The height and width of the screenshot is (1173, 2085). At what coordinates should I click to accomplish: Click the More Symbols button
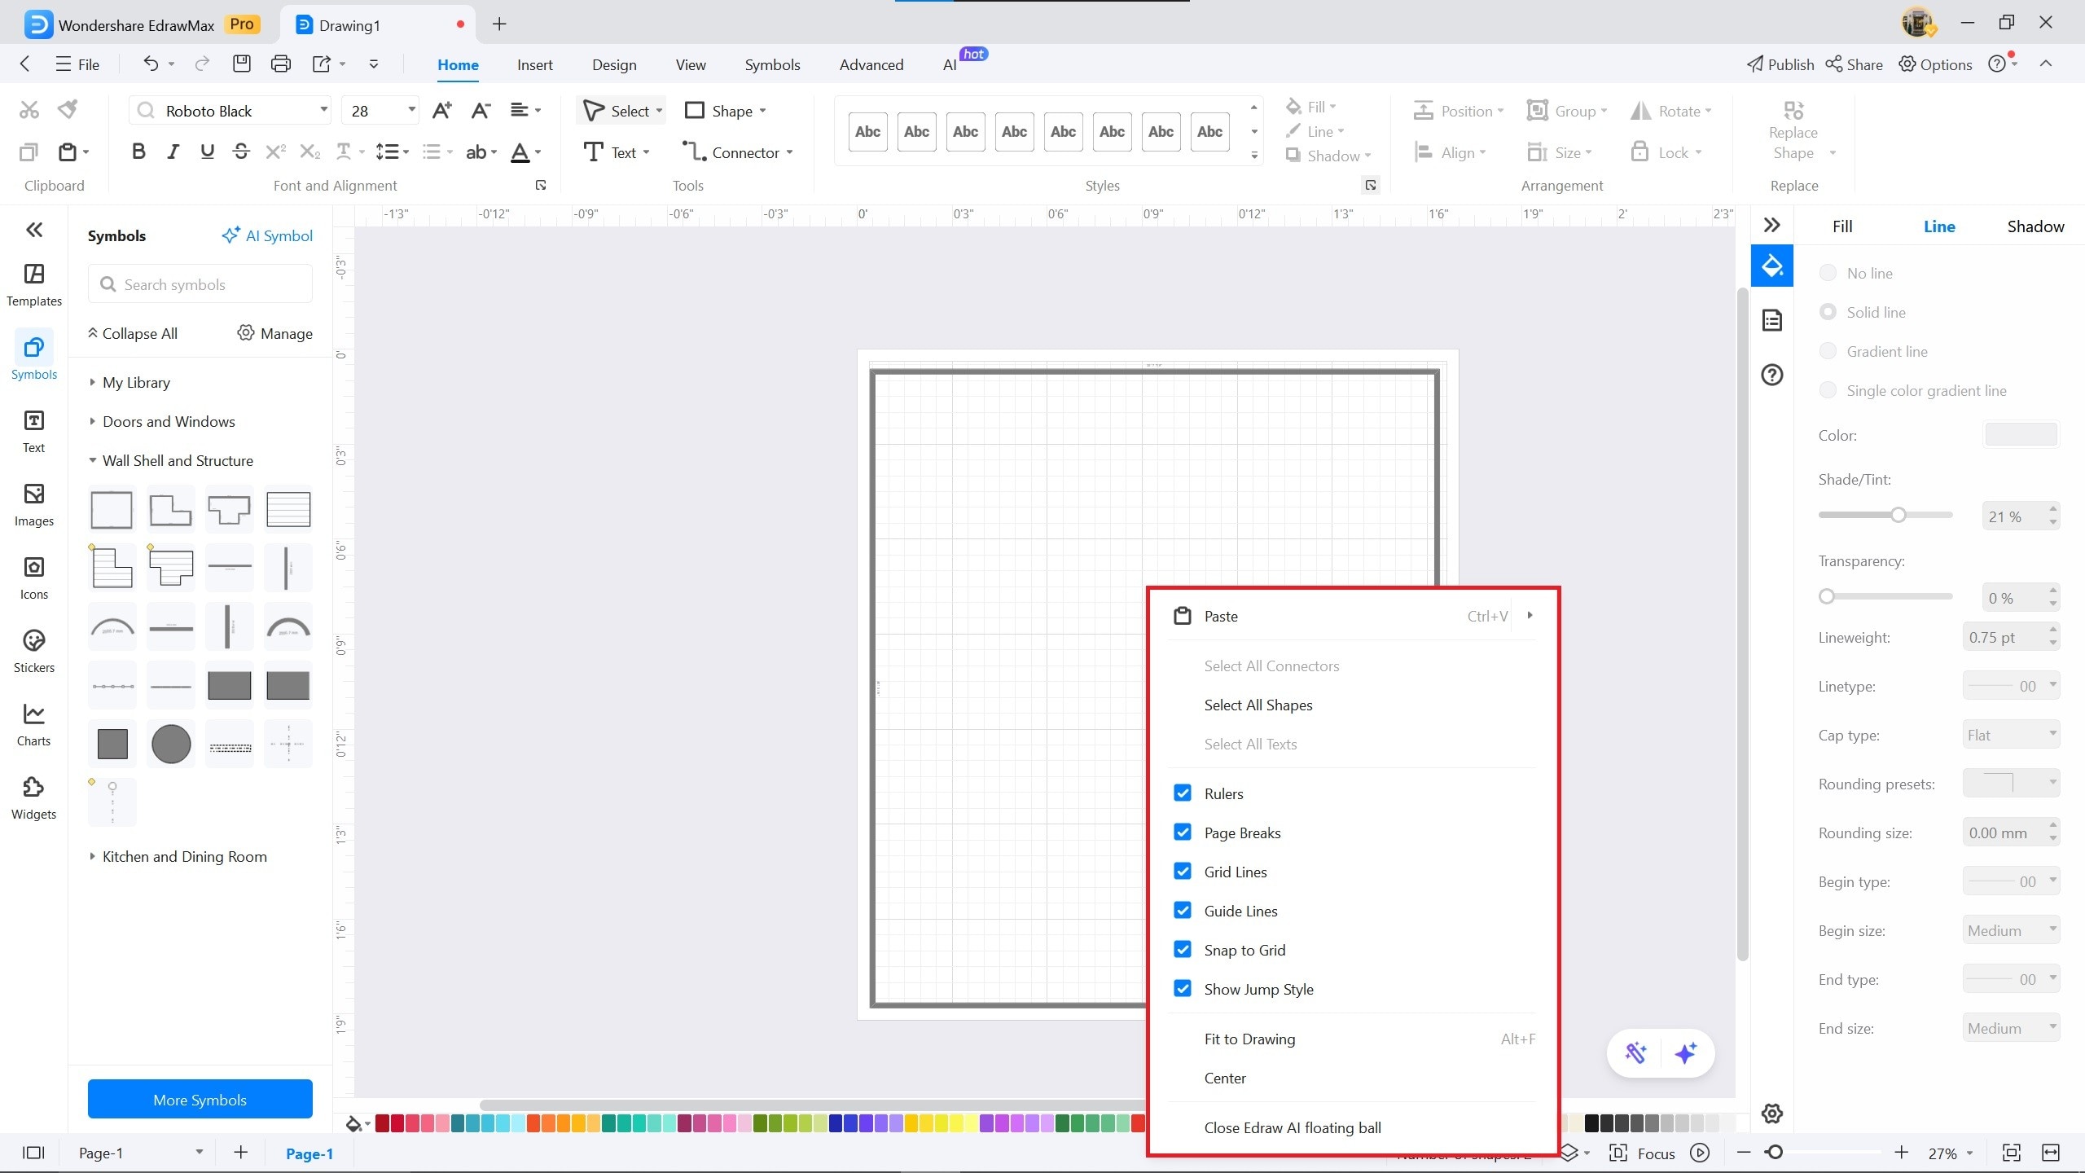coord(200,1099)
